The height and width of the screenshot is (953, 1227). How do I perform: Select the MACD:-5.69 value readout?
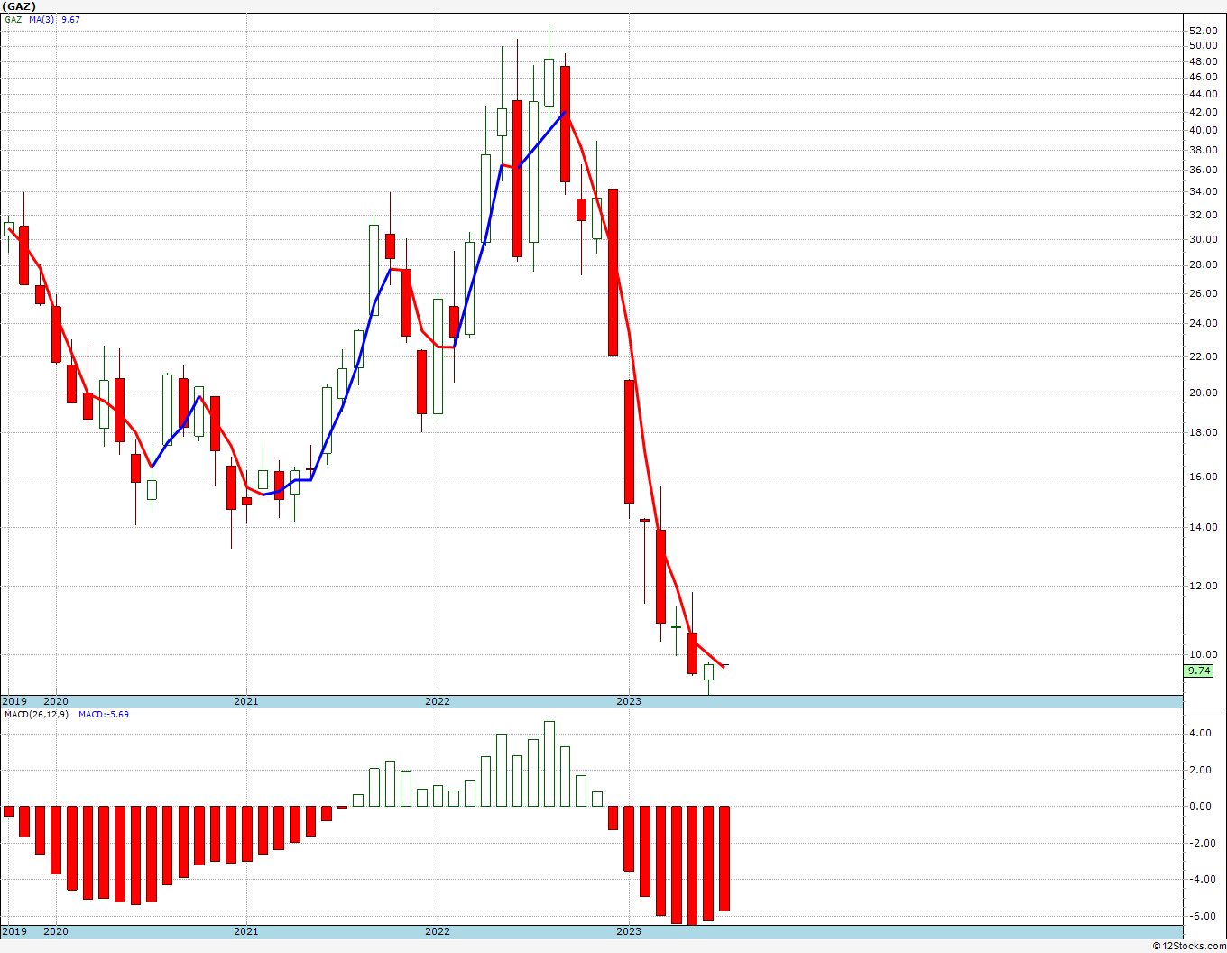(x=104, y=714)
